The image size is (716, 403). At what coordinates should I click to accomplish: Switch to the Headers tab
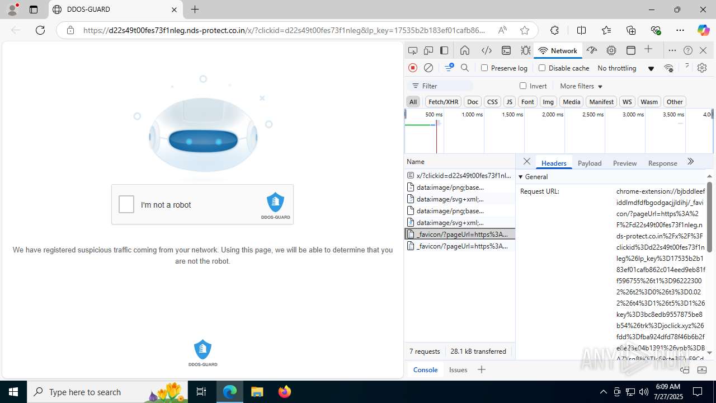(554, 163)
